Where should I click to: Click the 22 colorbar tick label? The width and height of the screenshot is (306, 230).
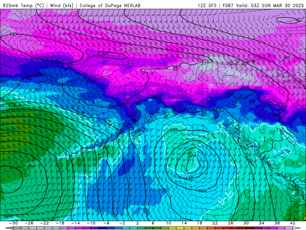coord(215,223)
